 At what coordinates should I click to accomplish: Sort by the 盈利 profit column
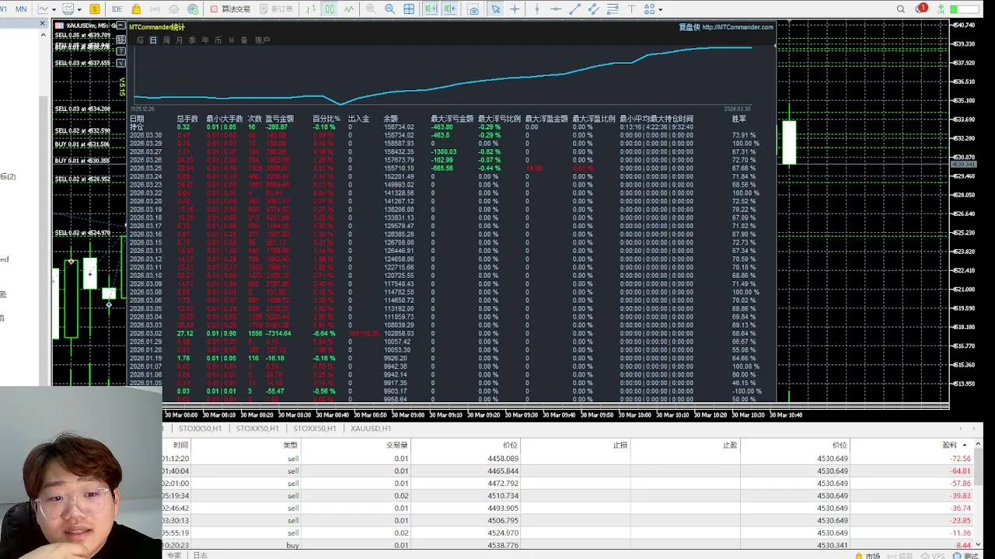coord(950,446)
